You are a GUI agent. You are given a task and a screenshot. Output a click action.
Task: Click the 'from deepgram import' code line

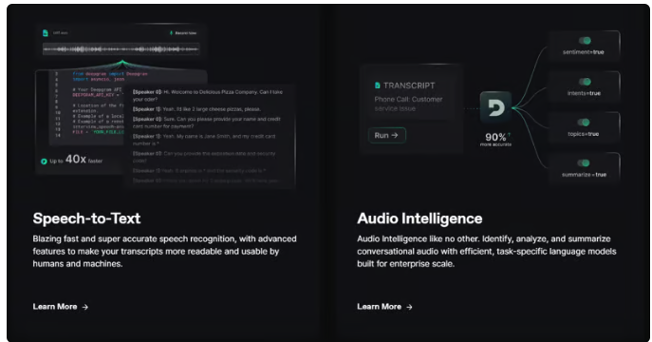coord(110,74)
